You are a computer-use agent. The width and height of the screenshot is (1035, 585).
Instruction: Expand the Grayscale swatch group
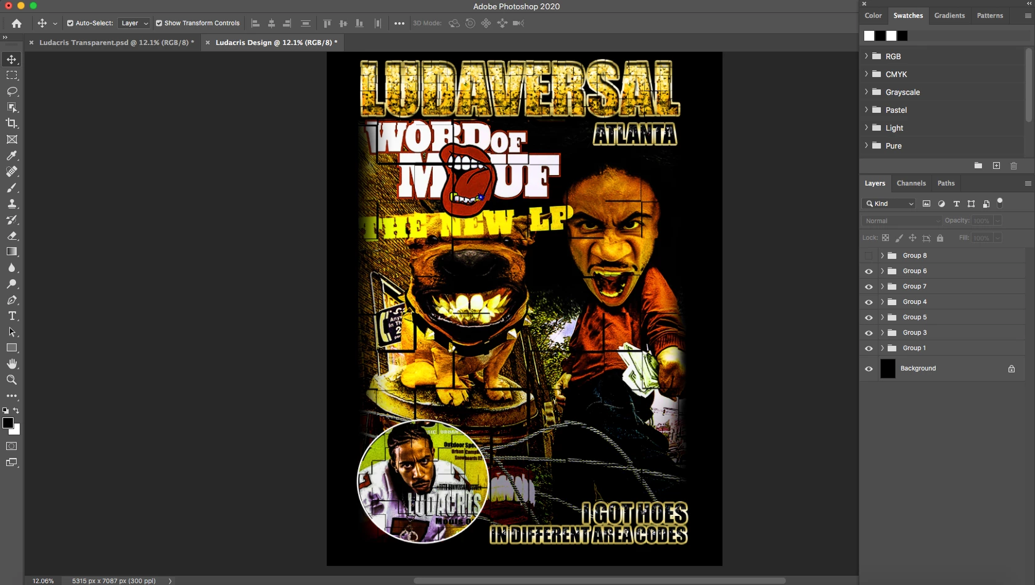point(866,92)
